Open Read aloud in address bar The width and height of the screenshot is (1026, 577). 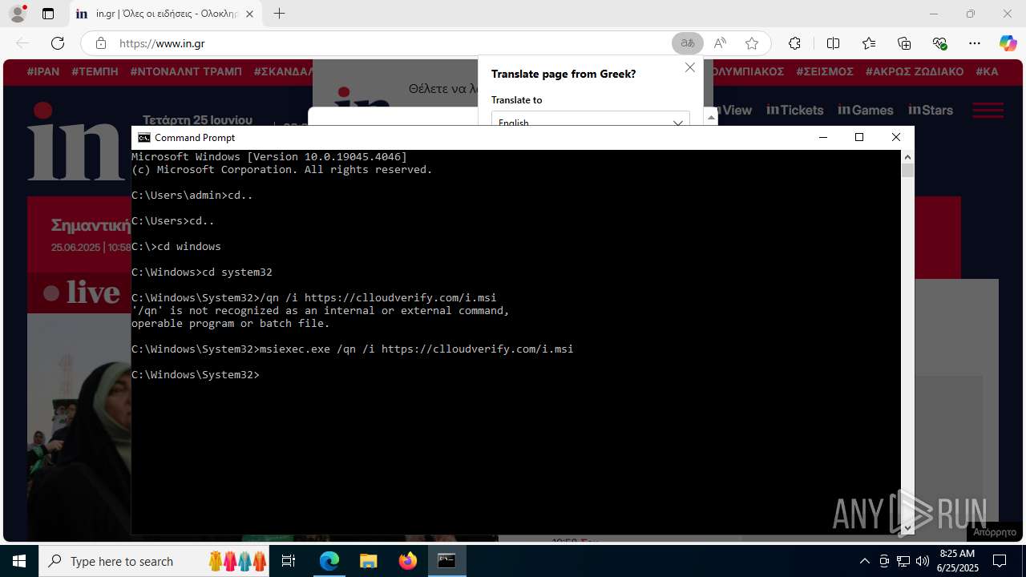tap(720, 43)
